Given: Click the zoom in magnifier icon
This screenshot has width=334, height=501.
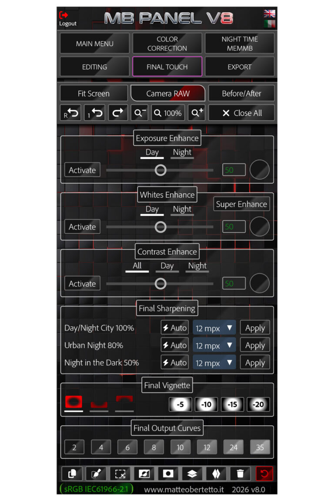Looking at the screenshot, I should (197, 113).
